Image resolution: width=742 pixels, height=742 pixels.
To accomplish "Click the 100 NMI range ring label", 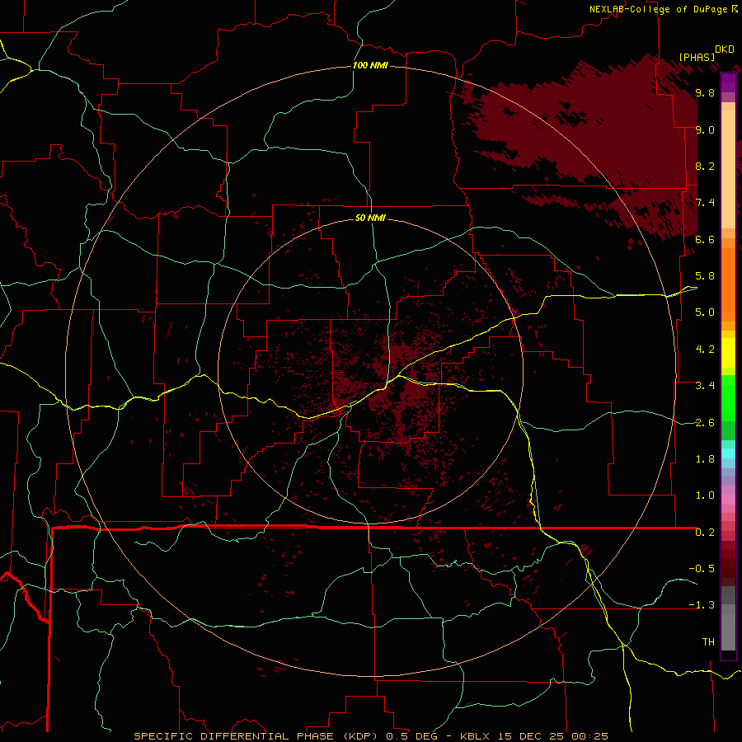I will click(x=370, y=65).
